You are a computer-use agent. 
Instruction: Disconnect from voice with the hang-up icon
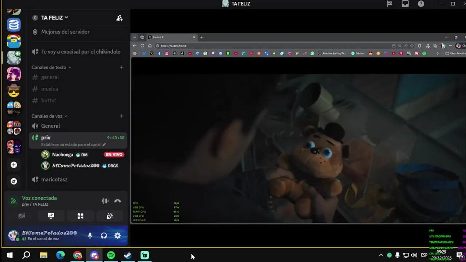click(118, 201)
